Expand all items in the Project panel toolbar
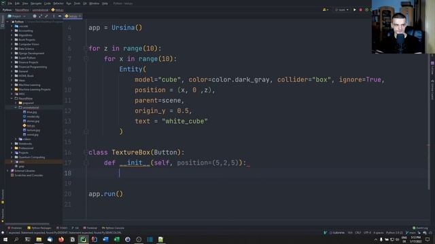This screenshot has height=244, width=435. 41,16
